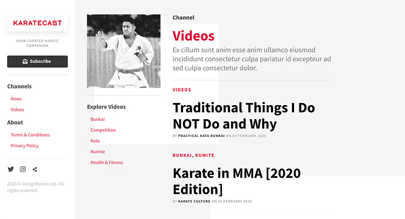Select Competition under Explore Videos
Image resolution: width=405 pixels, height=219 pixels.
[103, 130]
